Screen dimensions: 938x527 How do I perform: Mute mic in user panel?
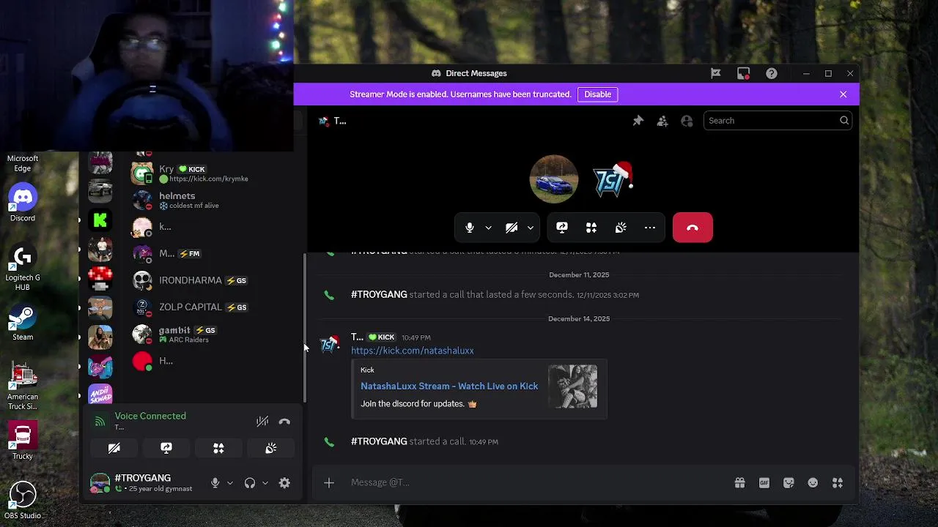point(215,483)
